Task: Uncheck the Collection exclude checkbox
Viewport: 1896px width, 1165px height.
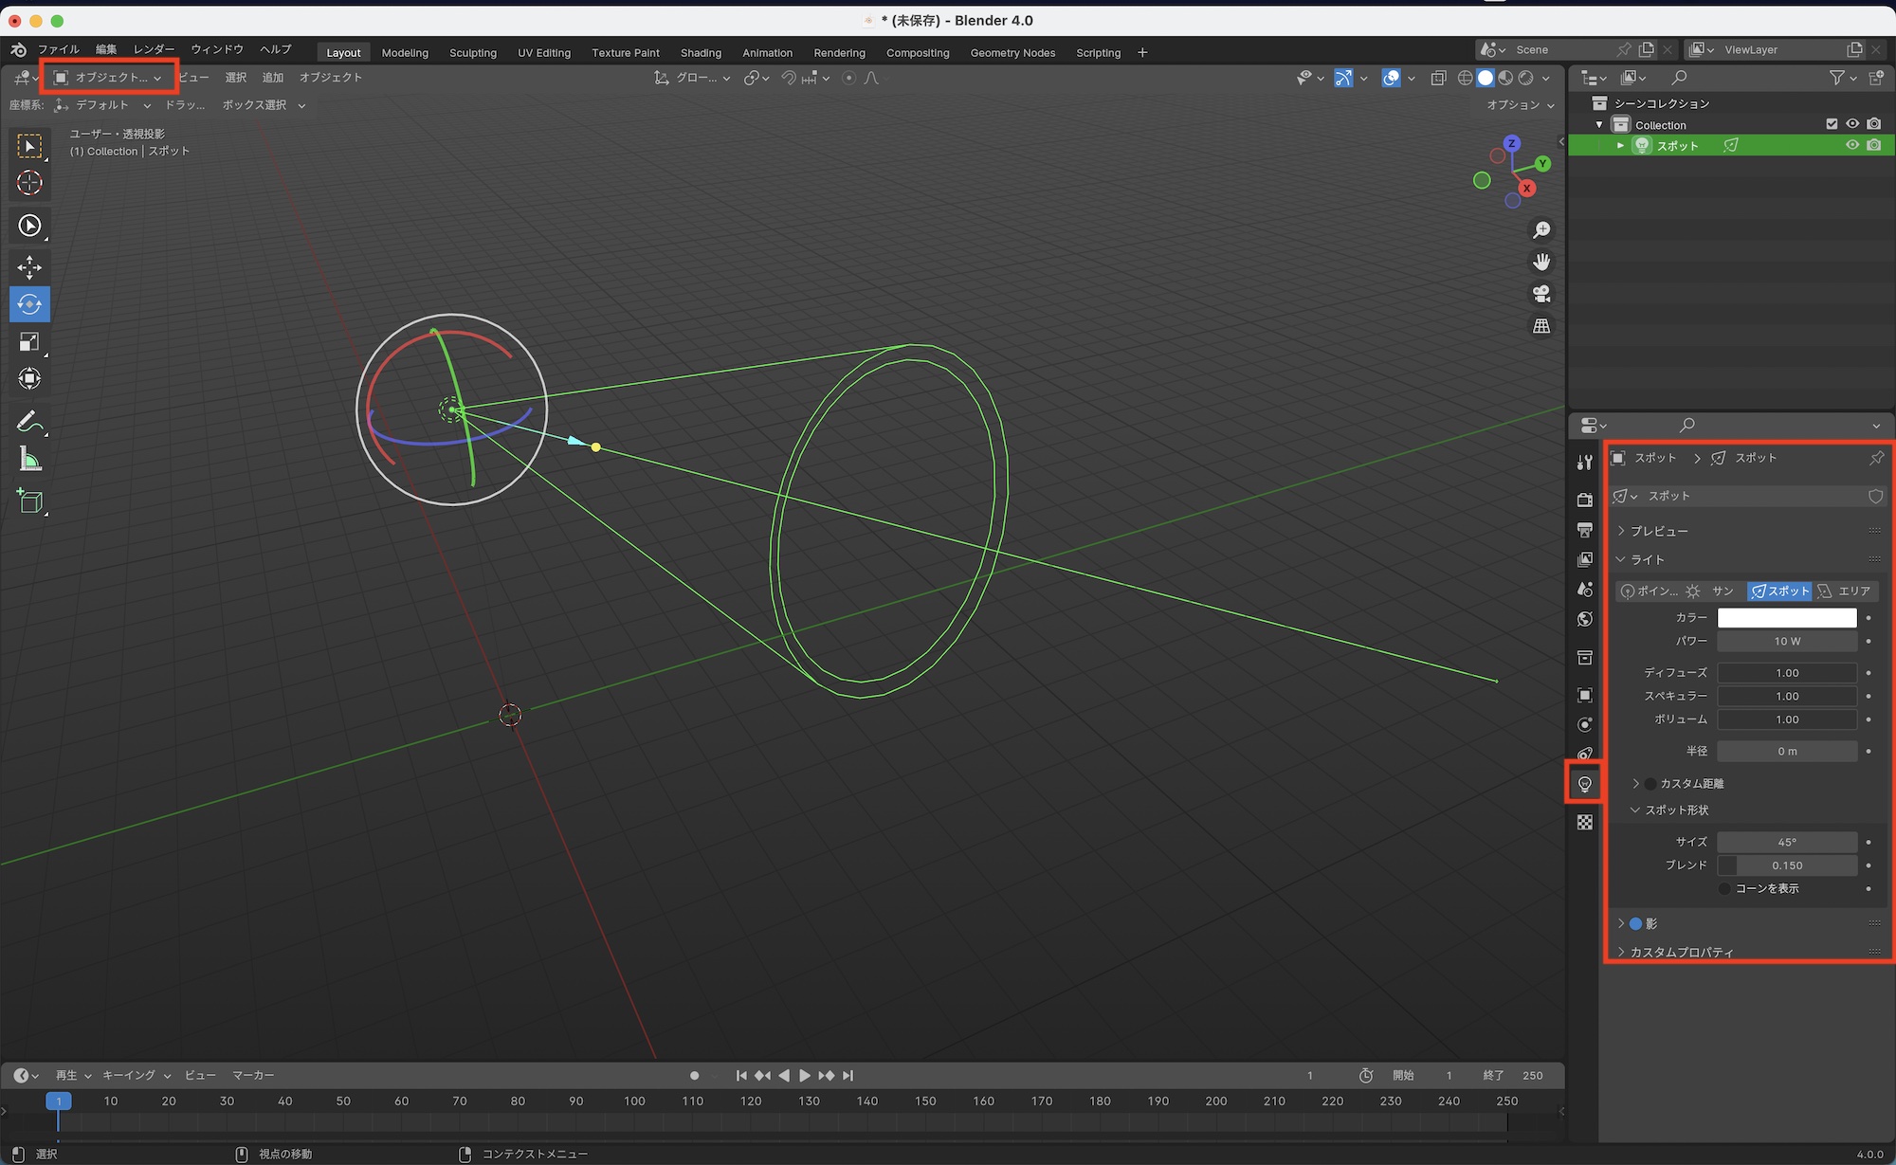Action: pos(1832,124)
